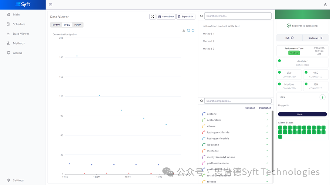Toggle methanol checkmark

tap(267, 151)
